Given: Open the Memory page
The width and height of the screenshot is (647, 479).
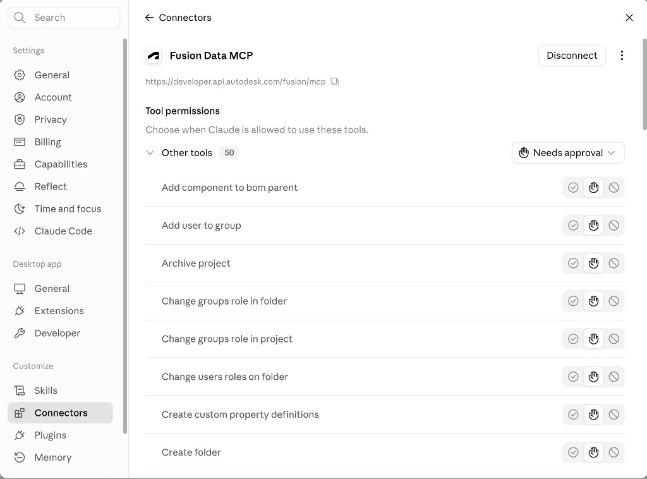Looking at the screenshot, I should pos(60,457).
